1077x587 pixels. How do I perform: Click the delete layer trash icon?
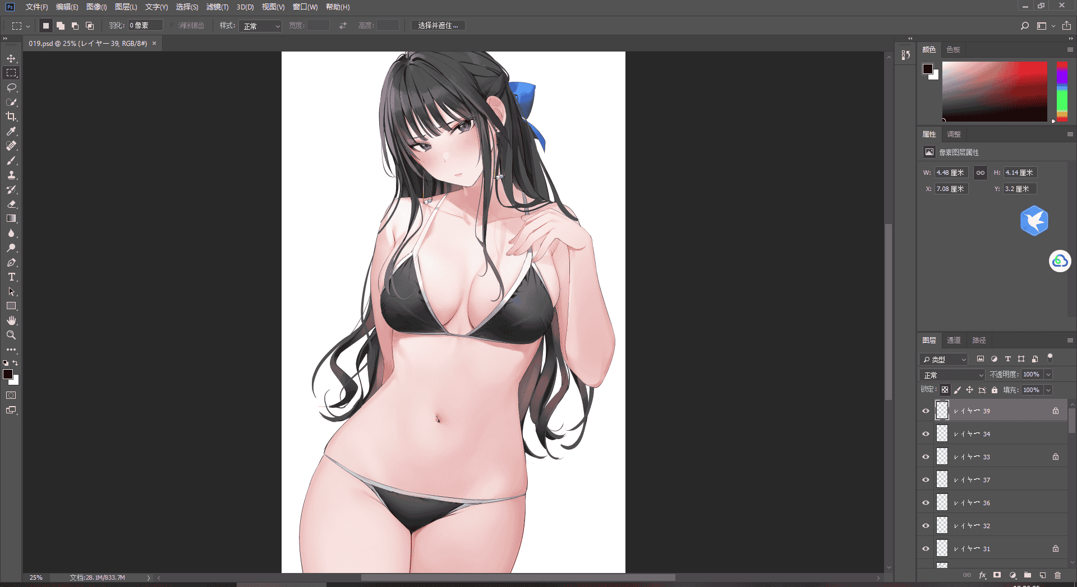point(1057,575)
